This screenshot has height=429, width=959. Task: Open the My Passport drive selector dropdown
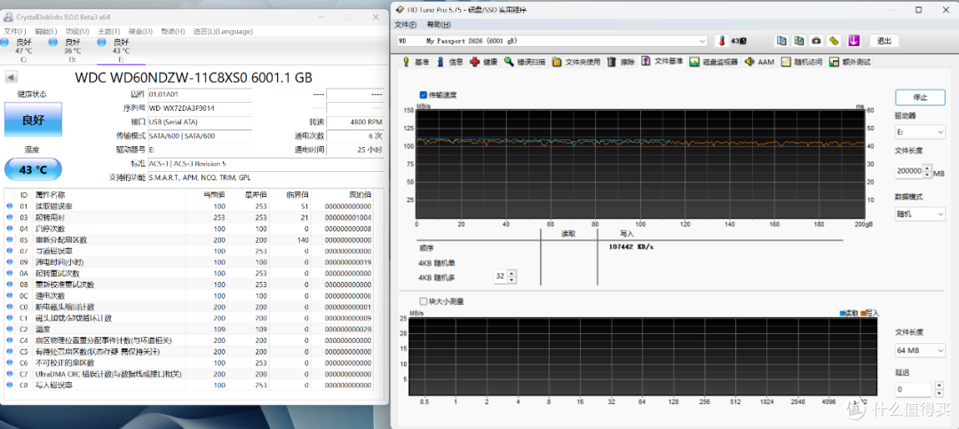click(x=553, y=41)
